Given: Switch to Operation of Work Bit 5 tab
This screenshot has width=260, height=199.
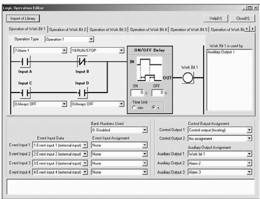Looking at the screenshot, I should tap(189, 29).
